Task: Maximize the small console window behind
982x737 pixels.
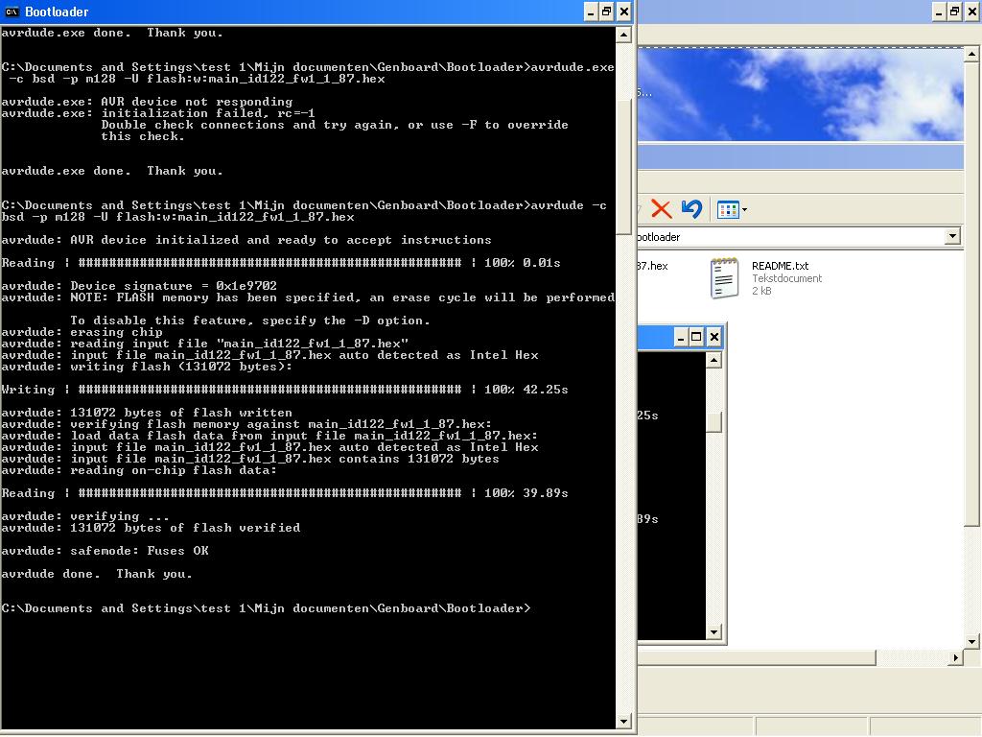Action: click(696, 337)
